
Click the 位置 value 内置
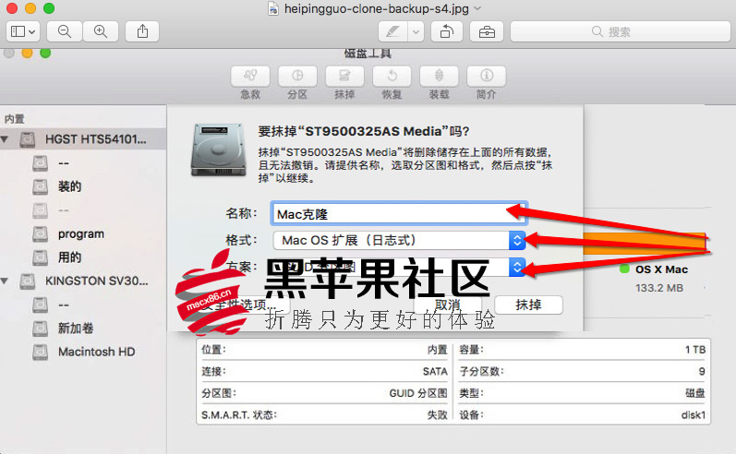point(438,350)
